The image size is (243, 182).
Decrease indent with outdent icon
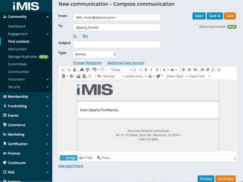coord(208,70)
